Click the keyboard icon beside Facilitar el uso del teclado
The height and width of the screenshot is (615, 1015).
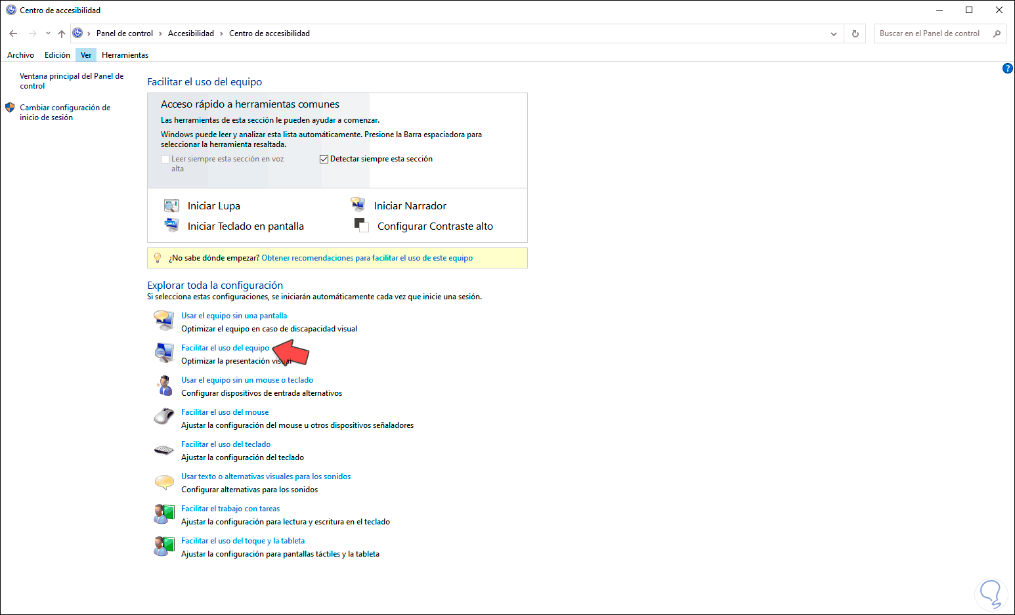pyautogui.click(x=163, y=448)
